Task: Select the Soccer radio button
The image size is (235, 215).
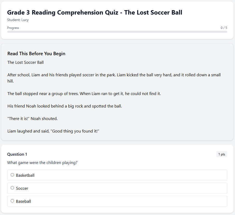Action: tap(12, 188)
